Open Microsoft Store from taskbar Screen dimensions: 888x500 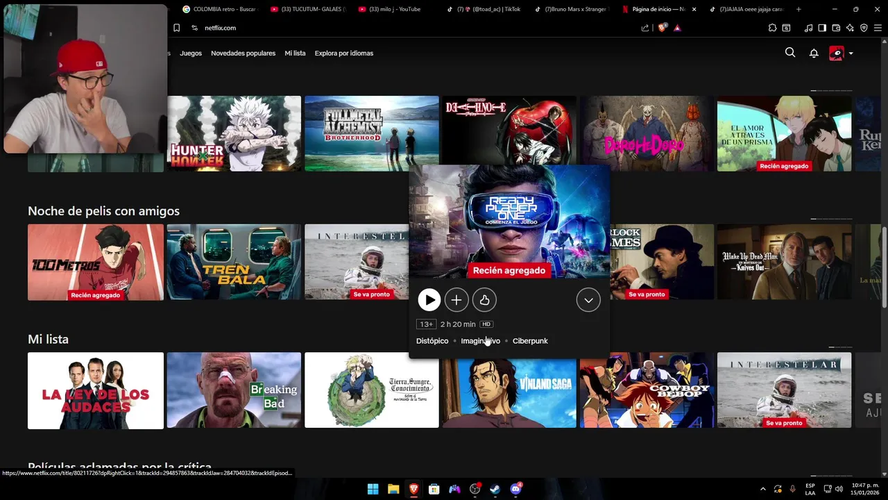pyautogui.click(x=434, y=489)
